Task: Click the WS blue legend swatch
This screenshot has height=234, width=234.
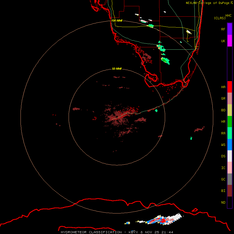Action: (230, 145)
